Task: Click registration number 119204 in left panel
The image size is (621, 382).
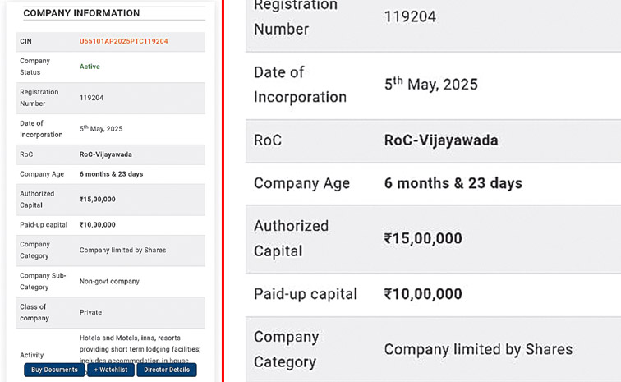Action: (x=91, y=98)
